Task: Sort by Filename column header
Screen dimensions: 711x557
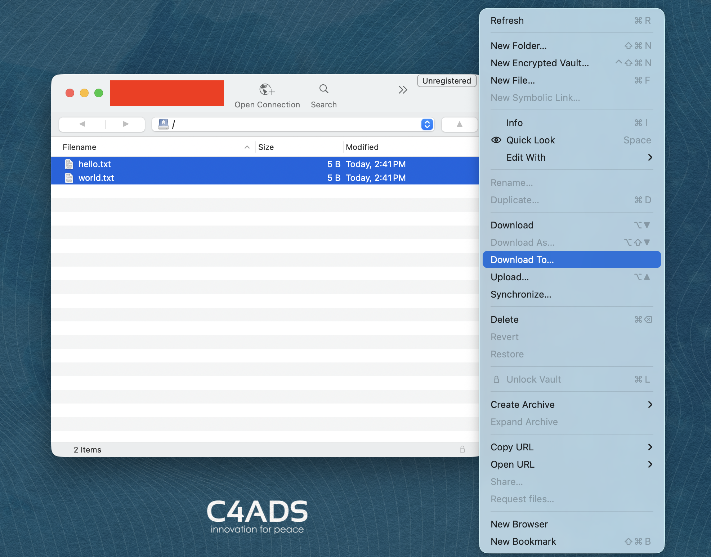Action: pos(80,147)
